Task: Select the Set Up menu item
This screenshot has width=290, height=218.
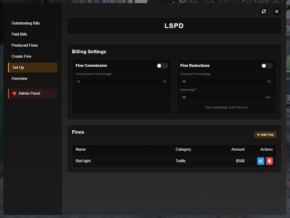Action: coord(33,68)
